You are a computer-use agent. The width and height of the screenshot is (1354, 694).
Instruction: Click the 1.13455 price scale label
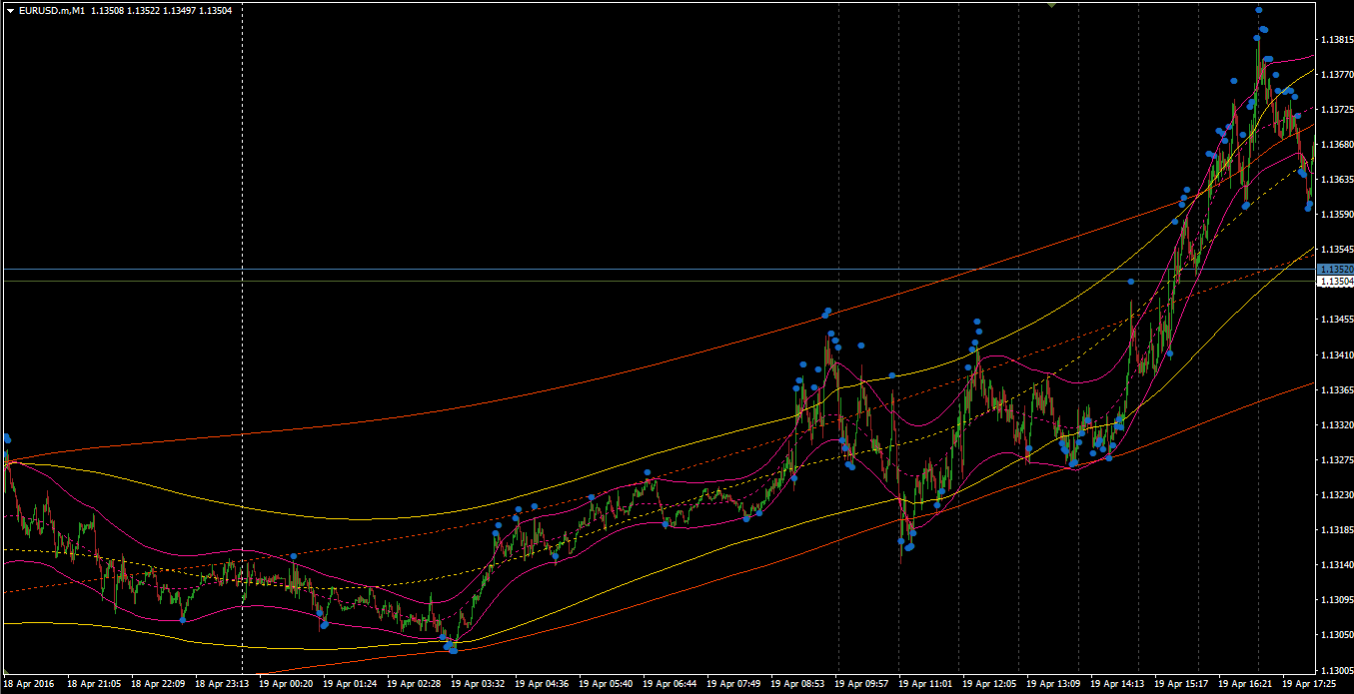(x=1337, y=320)
